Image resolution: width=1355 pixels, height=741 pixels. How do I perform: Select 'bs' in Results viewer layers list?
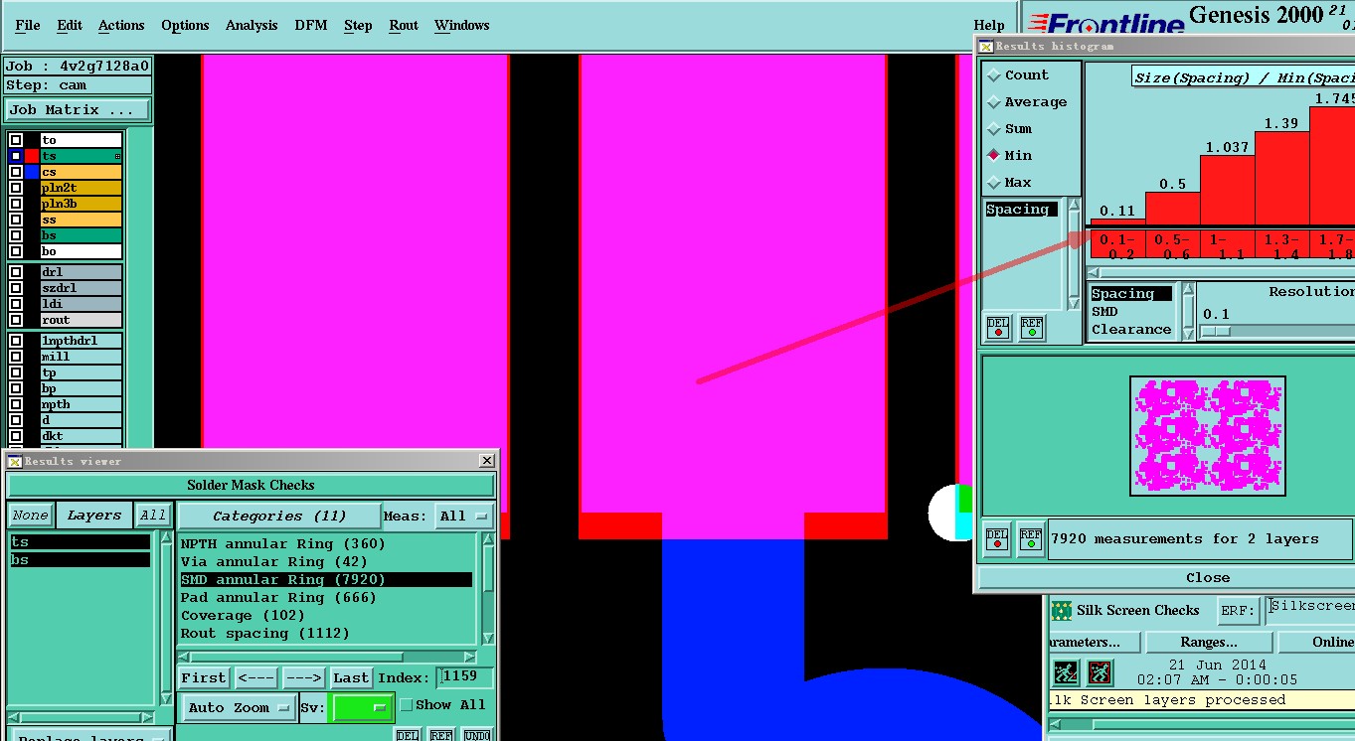pos(80,560)
